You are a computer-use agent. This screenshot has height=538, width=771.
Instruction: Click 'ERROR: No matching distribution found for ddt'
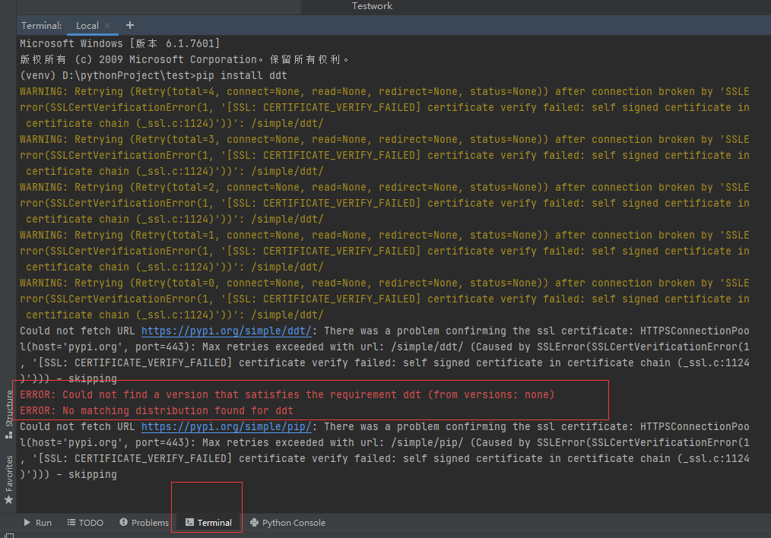coord(157,411)
